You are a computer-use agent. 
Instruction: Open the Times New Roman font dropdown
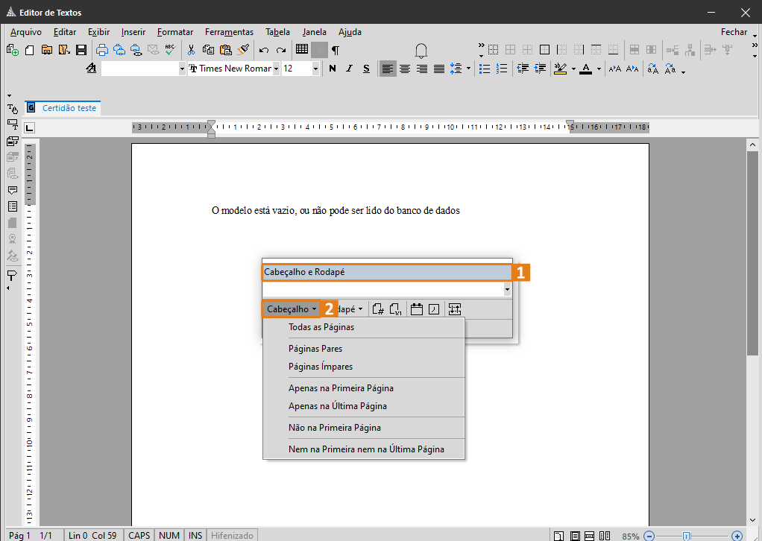point(276,69)
